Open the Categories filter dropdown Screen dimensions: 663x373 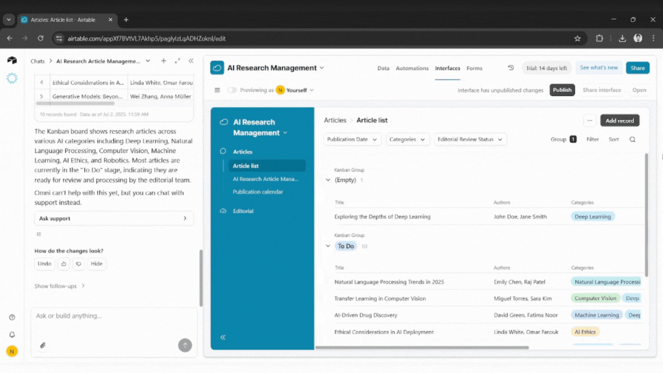point(407,139)
